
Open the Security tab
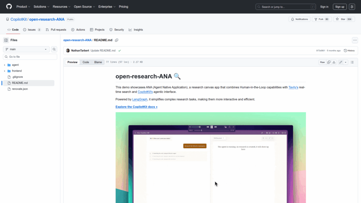[x=117, y=30]
